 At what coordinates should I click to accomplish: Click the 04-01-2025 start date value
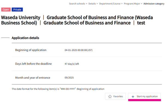coord(79,50)
